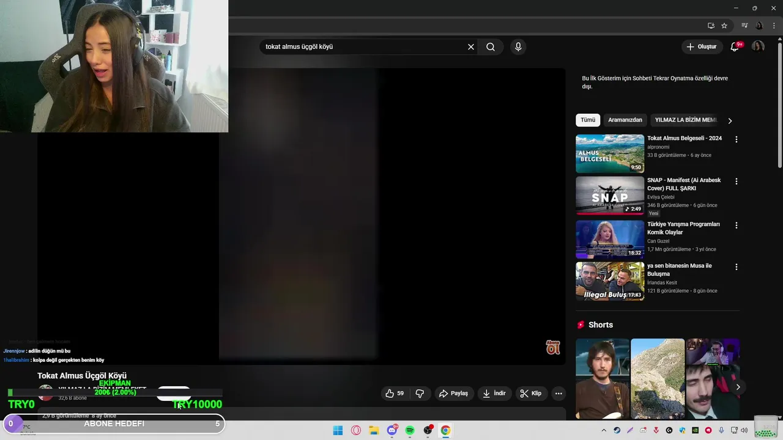Image resolution: width=783 pixels, height=440 pixels.
Task: Bookmark this page with the star
Action: (724, 26)
